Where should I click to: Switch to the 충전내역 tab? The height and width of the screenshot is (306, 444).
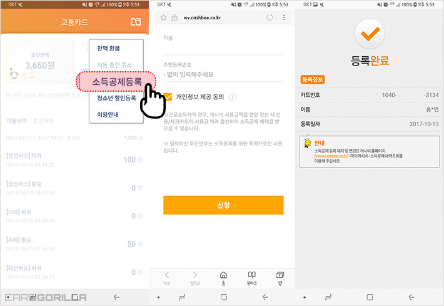click(43, 121)
